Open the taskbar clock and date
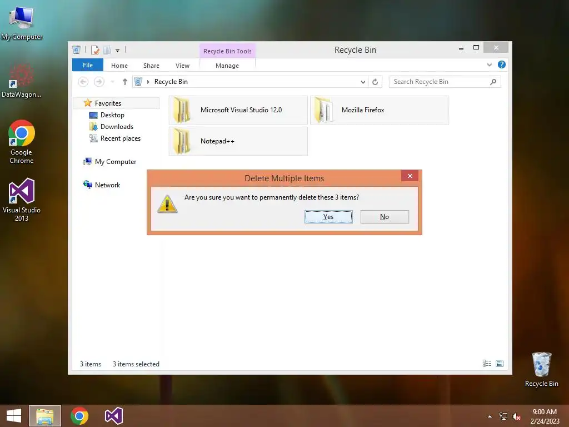This screenshot has width=569, height=427. tap(545, 416)
